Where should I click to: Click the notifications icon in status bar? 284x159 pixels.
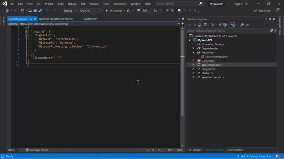[277, 156]
